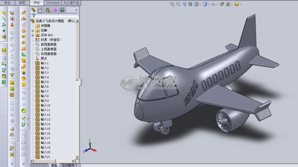The image size is (298, 167).
Task: Click the horizontal scrollbar right arrow
Action: point(73,161)
